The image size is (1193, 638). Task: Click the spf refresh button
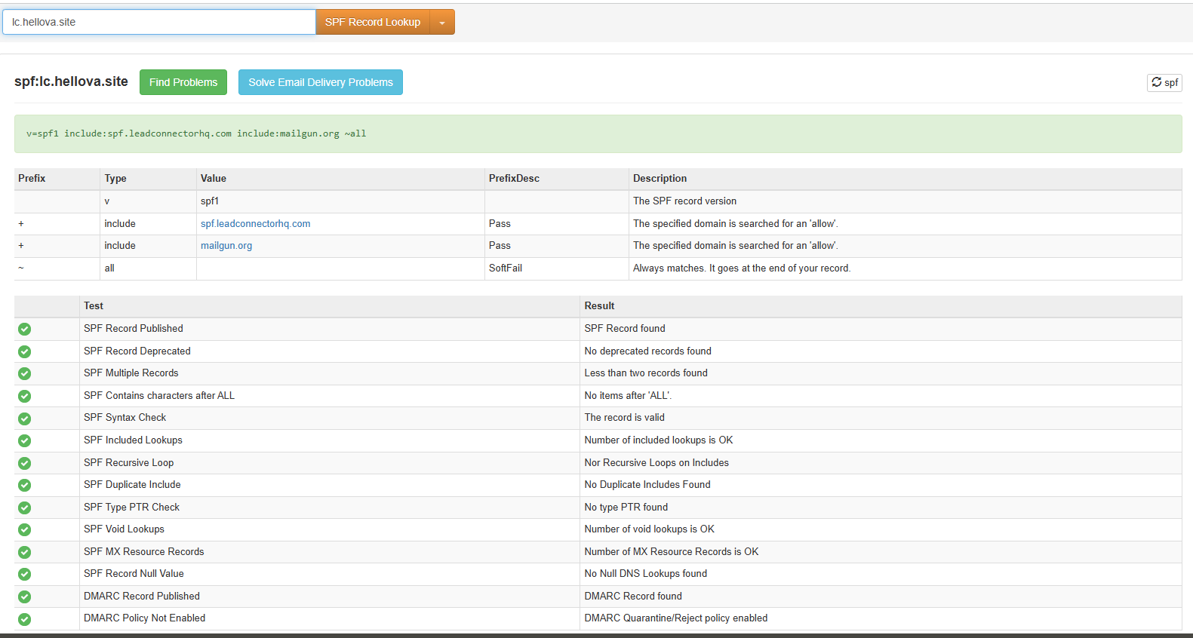[1164, 82]
